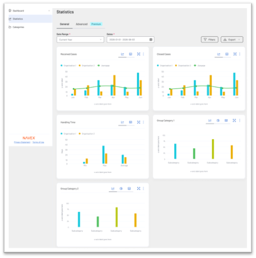The width and height of the screenshot is (256, 258).
Task: Show table view in Received Cases
Action: coord(130,54)
